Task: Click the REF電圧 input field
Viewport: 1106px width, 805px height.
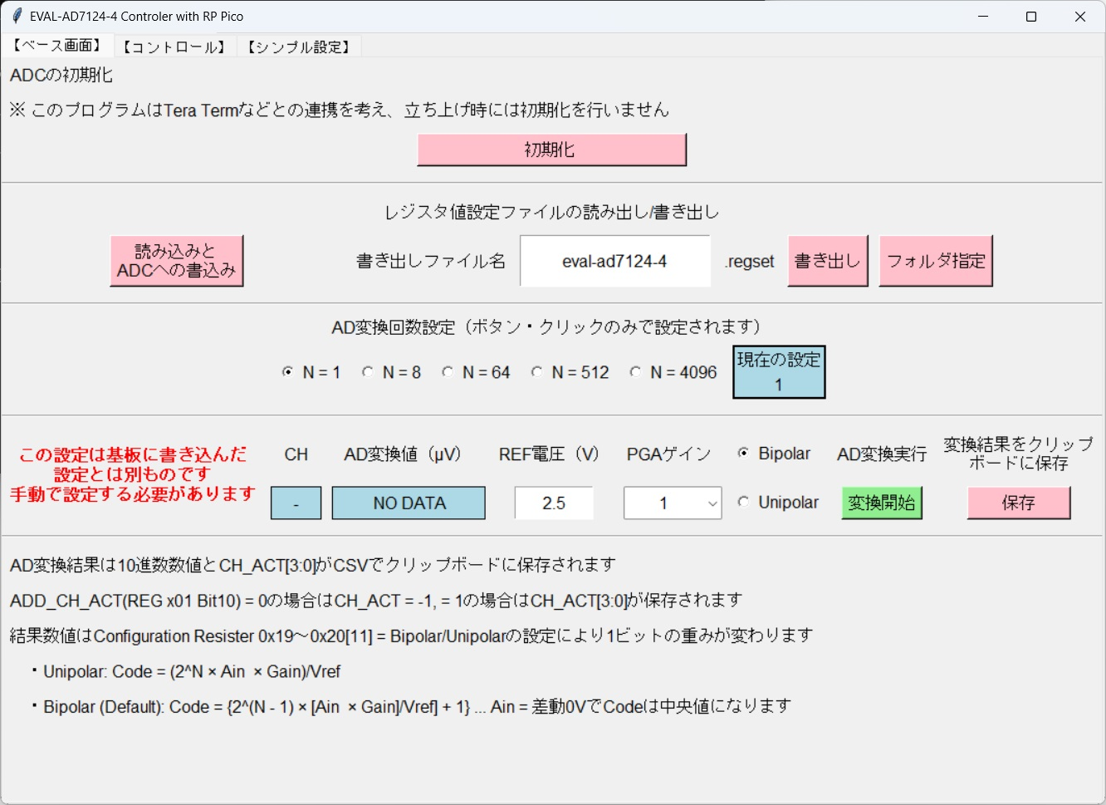Action: click(554, 503)
